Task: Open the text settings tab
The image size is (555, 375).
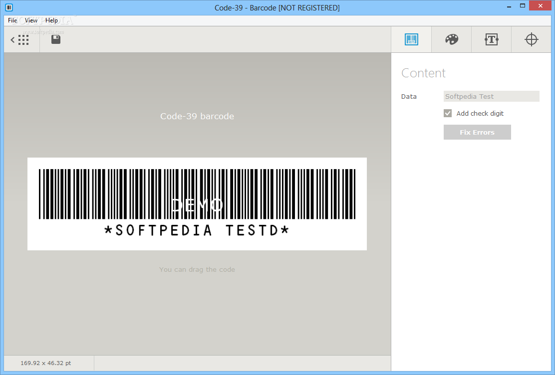Action: (x=491, y=39)
